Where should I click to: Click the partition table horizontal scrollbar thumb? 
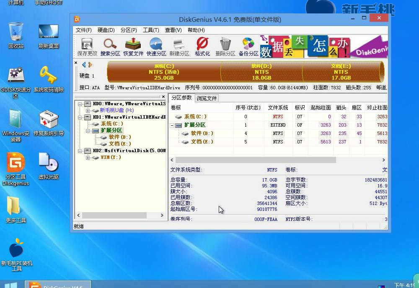coord(256,160)
